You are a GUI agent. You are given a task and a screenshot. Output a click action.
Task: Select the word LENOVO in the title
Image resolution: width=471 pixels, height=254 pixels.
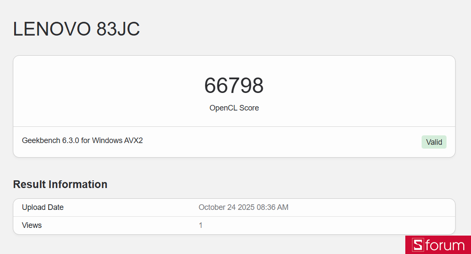point(52,29)
